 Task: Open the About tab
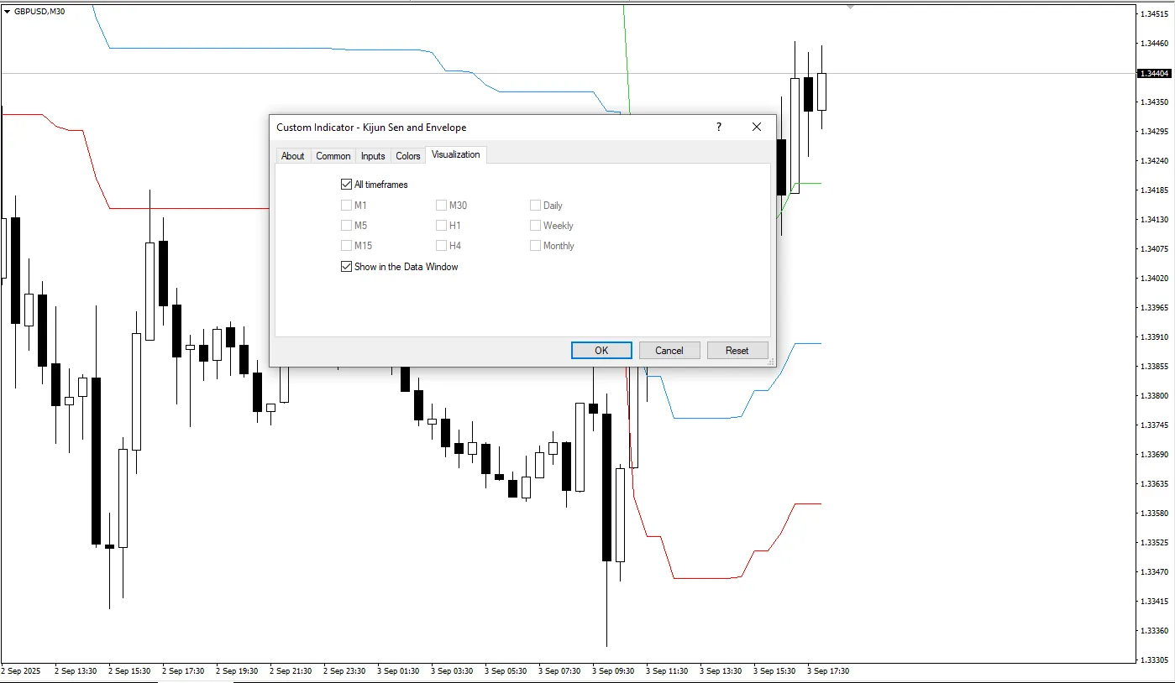tap(292, 156)
